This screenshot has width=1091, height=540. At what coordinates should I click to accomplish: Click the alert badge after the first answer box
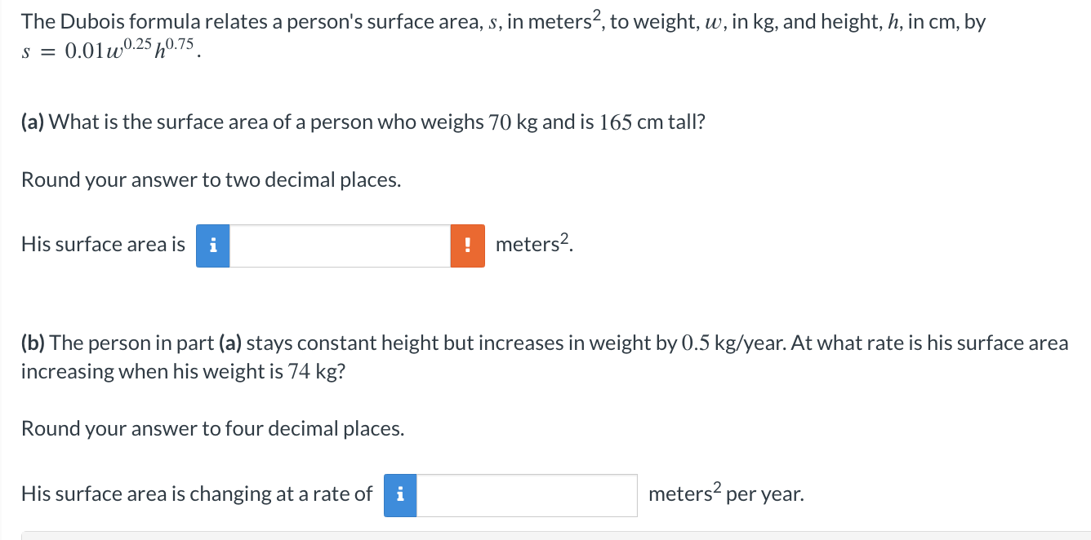pos(467,246)
